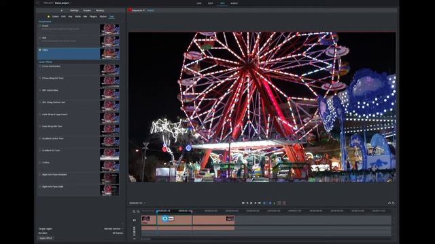This screenshot has height=244, width=435.
Task: Switch to the EDIT workspace tab
Action: tap(211, 3)
